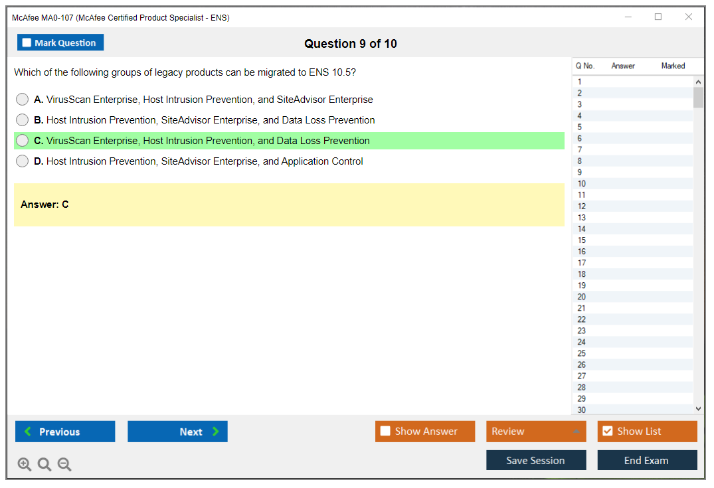Image resolution: width=714 pixels, height=488 pixels.
Task: Enable the Show Answer checkbox
Action: 385,432
